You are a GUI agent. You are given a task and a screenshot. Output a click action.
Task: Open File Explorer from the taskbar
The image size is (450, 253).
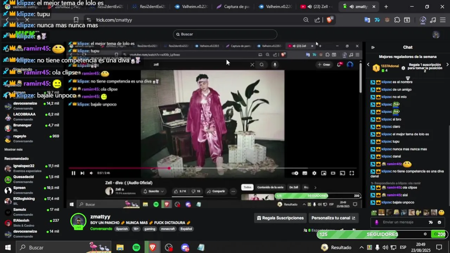tap(120, 247)
